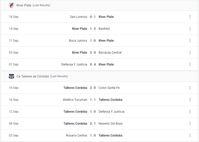Select the 19 Sep Talleres Cordoba match row
The image size is (199, 142).
(x=100, y=88)
